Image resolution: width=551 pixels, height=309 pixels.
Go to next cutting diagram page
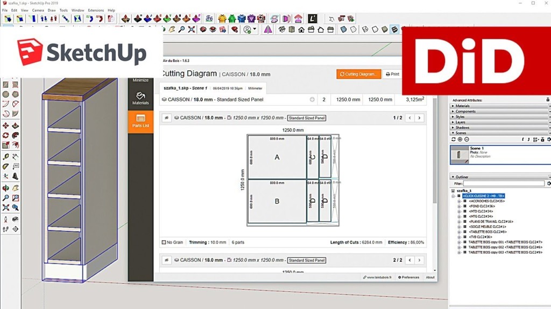pos(419,118)
